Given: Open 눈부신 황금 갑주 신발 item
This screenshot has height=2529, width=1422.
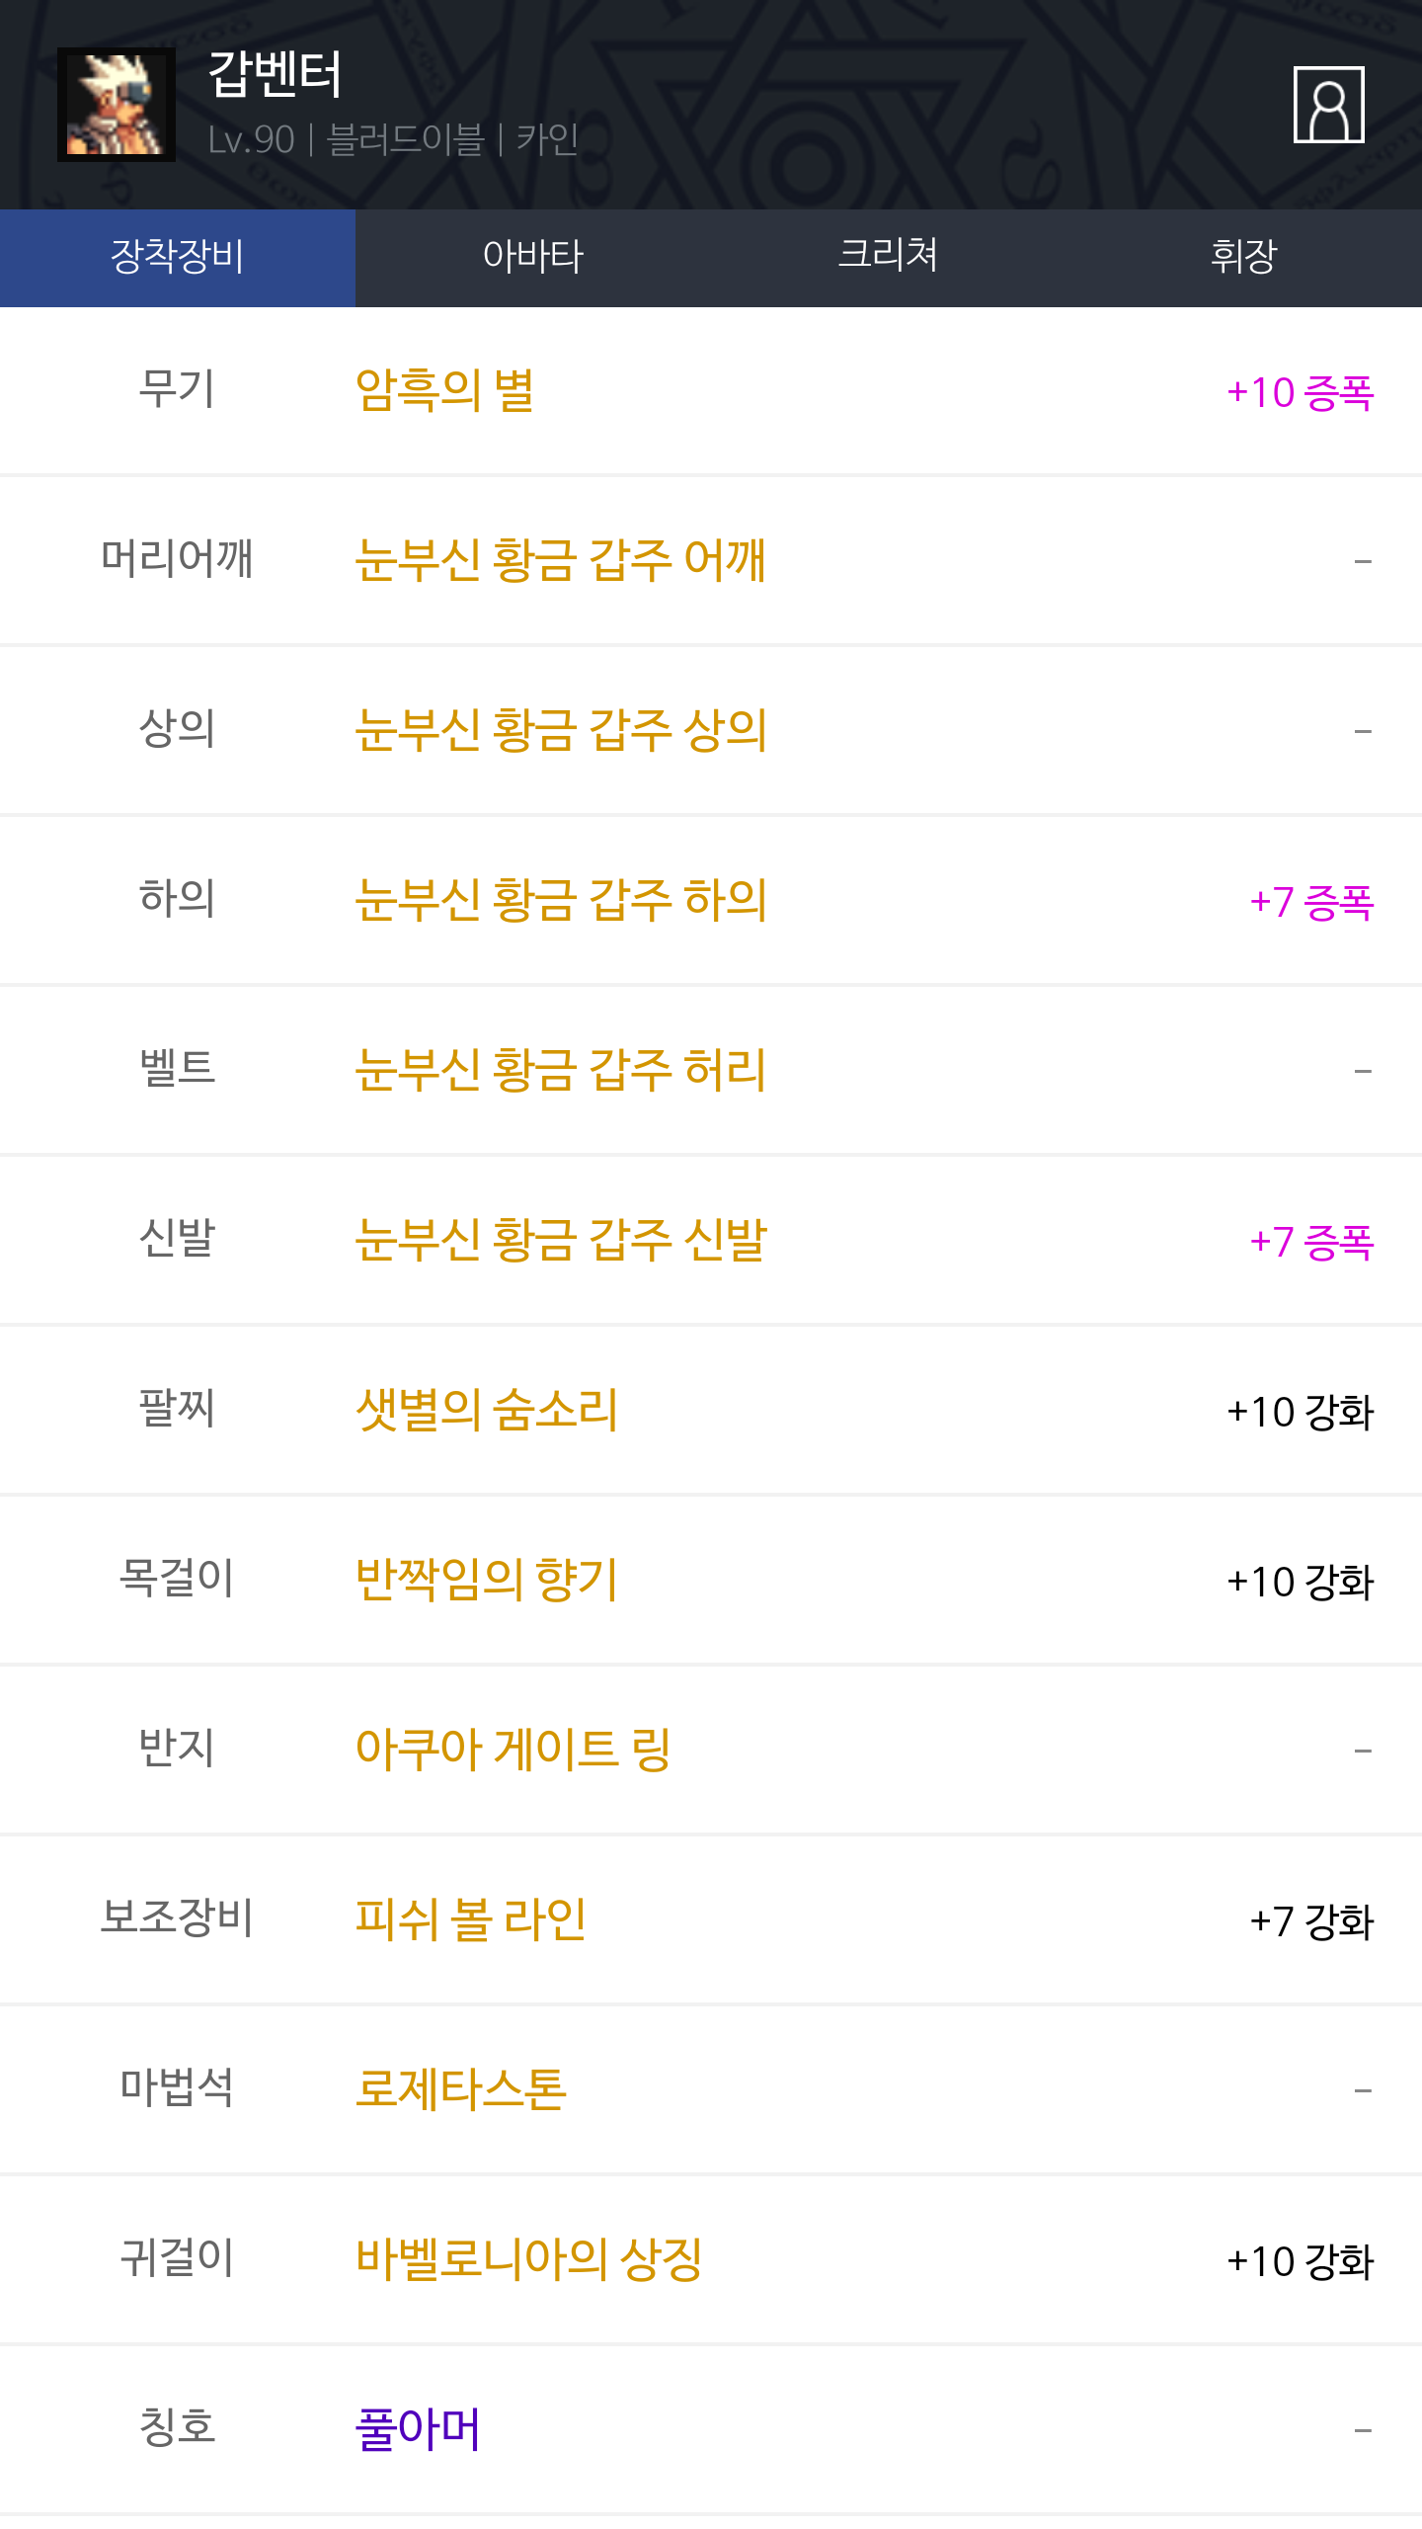Looking at the screenshot, I should [560, 1240].
